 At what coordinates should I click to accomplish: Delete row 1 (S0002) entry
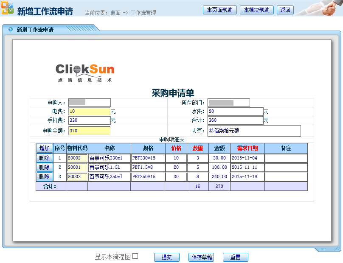pos(44,158)
